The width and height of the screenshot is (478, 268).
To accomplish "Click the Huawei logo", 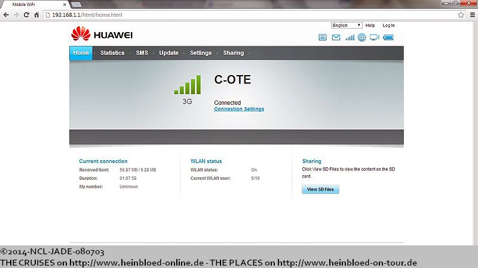I will pos(102,34).
